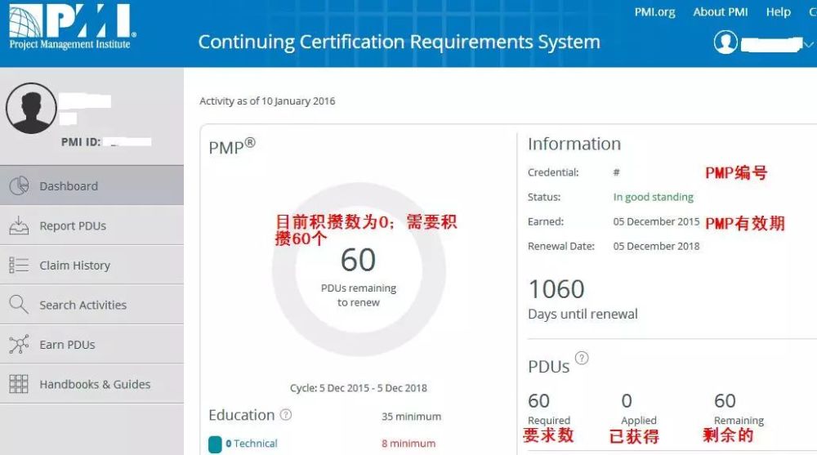Click the 'Cycle: 5 Dec 2015 - 5 Dec 2018' text
The image size is (817, 455).
tap(359, 388)
